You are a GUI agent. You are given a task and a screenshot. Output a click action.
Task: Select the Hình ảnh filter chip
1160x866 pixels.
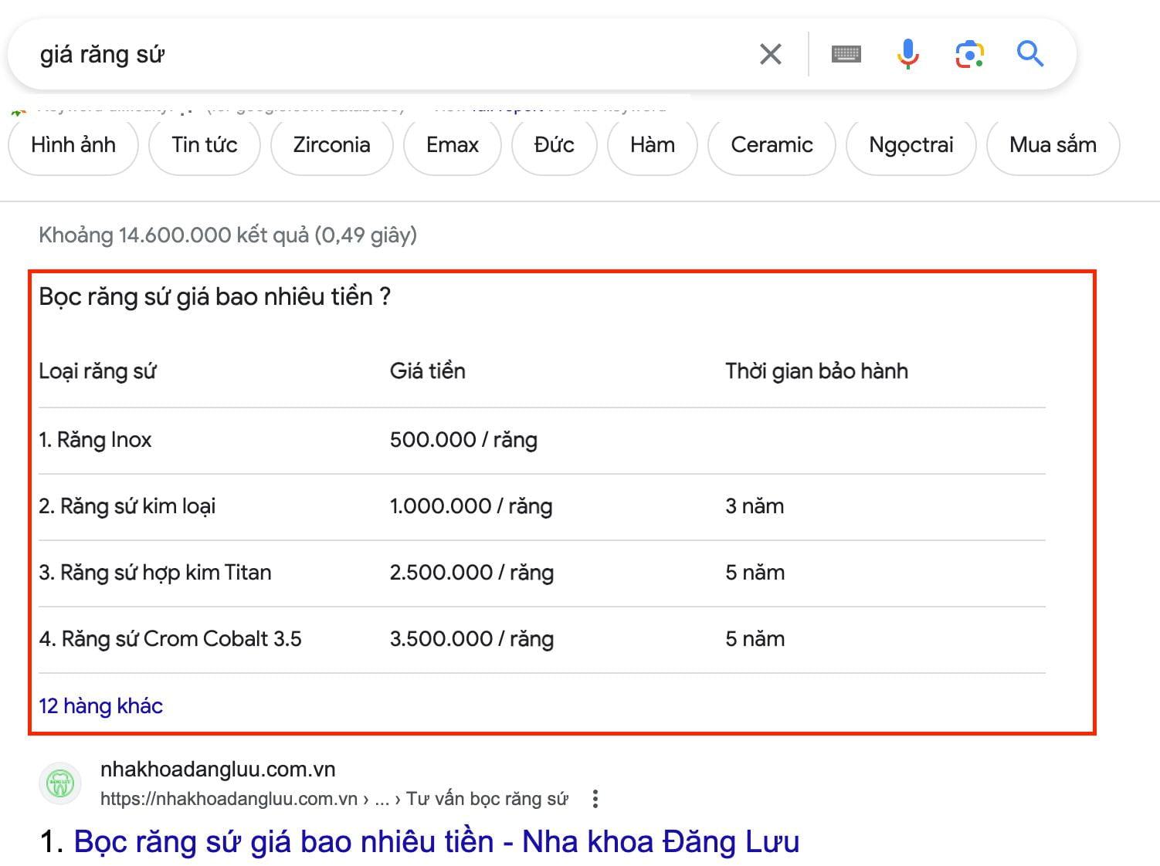[x=73, y=145]
